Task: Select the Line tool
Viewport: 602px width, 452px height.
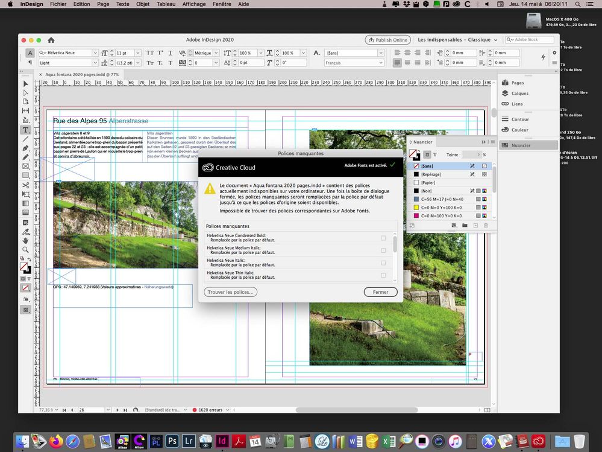Action: (x=26, y=139)
